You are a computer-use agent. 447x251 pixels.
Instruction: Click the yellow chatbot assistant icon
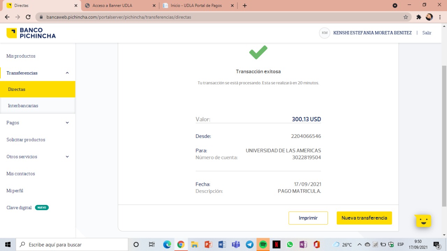point(423,221)
